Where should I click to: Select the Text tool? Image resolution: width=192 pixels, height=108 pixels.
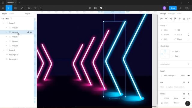[35, 8]
